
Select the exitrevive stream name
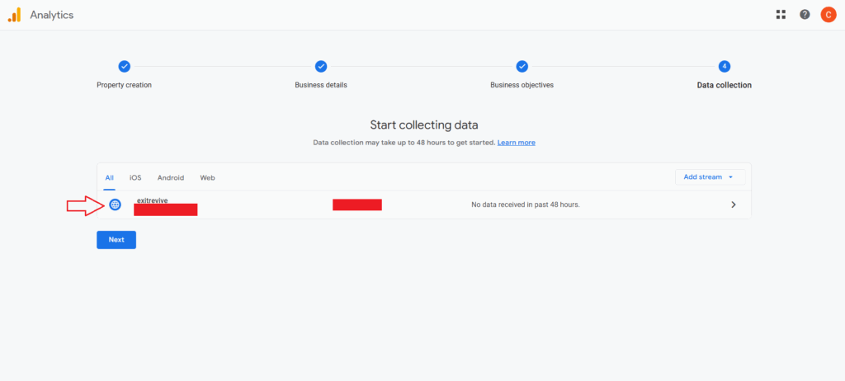point(152,200)
